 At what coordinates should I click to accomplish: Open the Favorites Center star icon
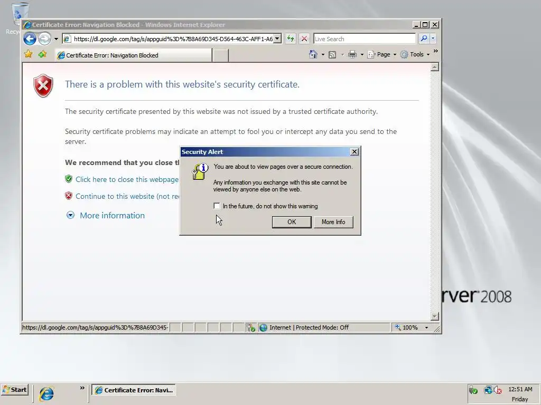pos(29,54)
